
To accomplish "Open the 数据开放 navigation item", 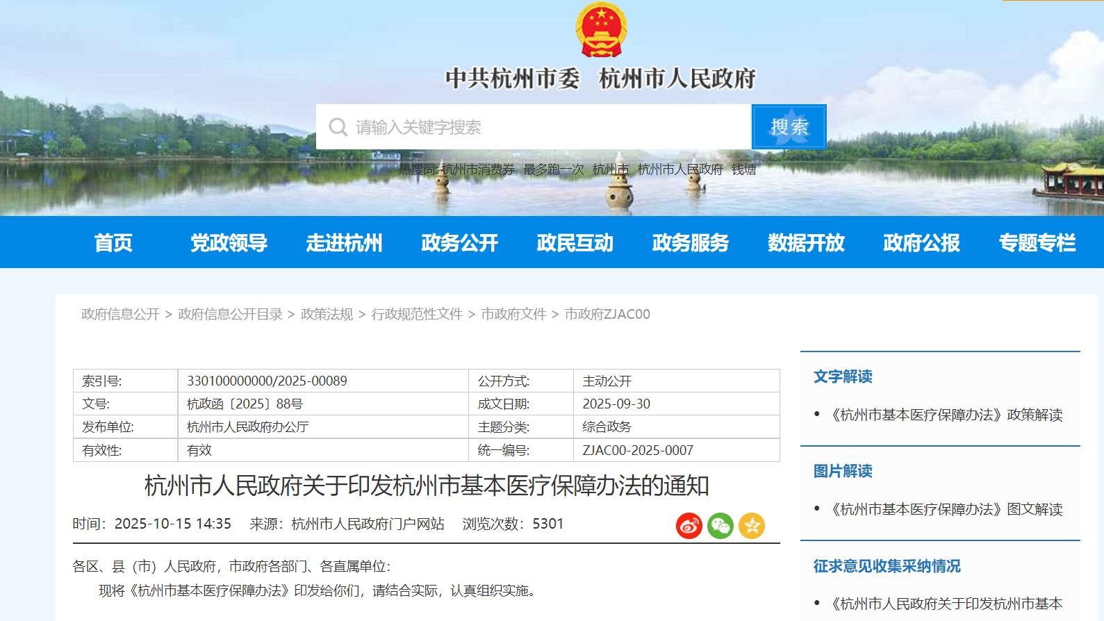I will pos(806,242).
